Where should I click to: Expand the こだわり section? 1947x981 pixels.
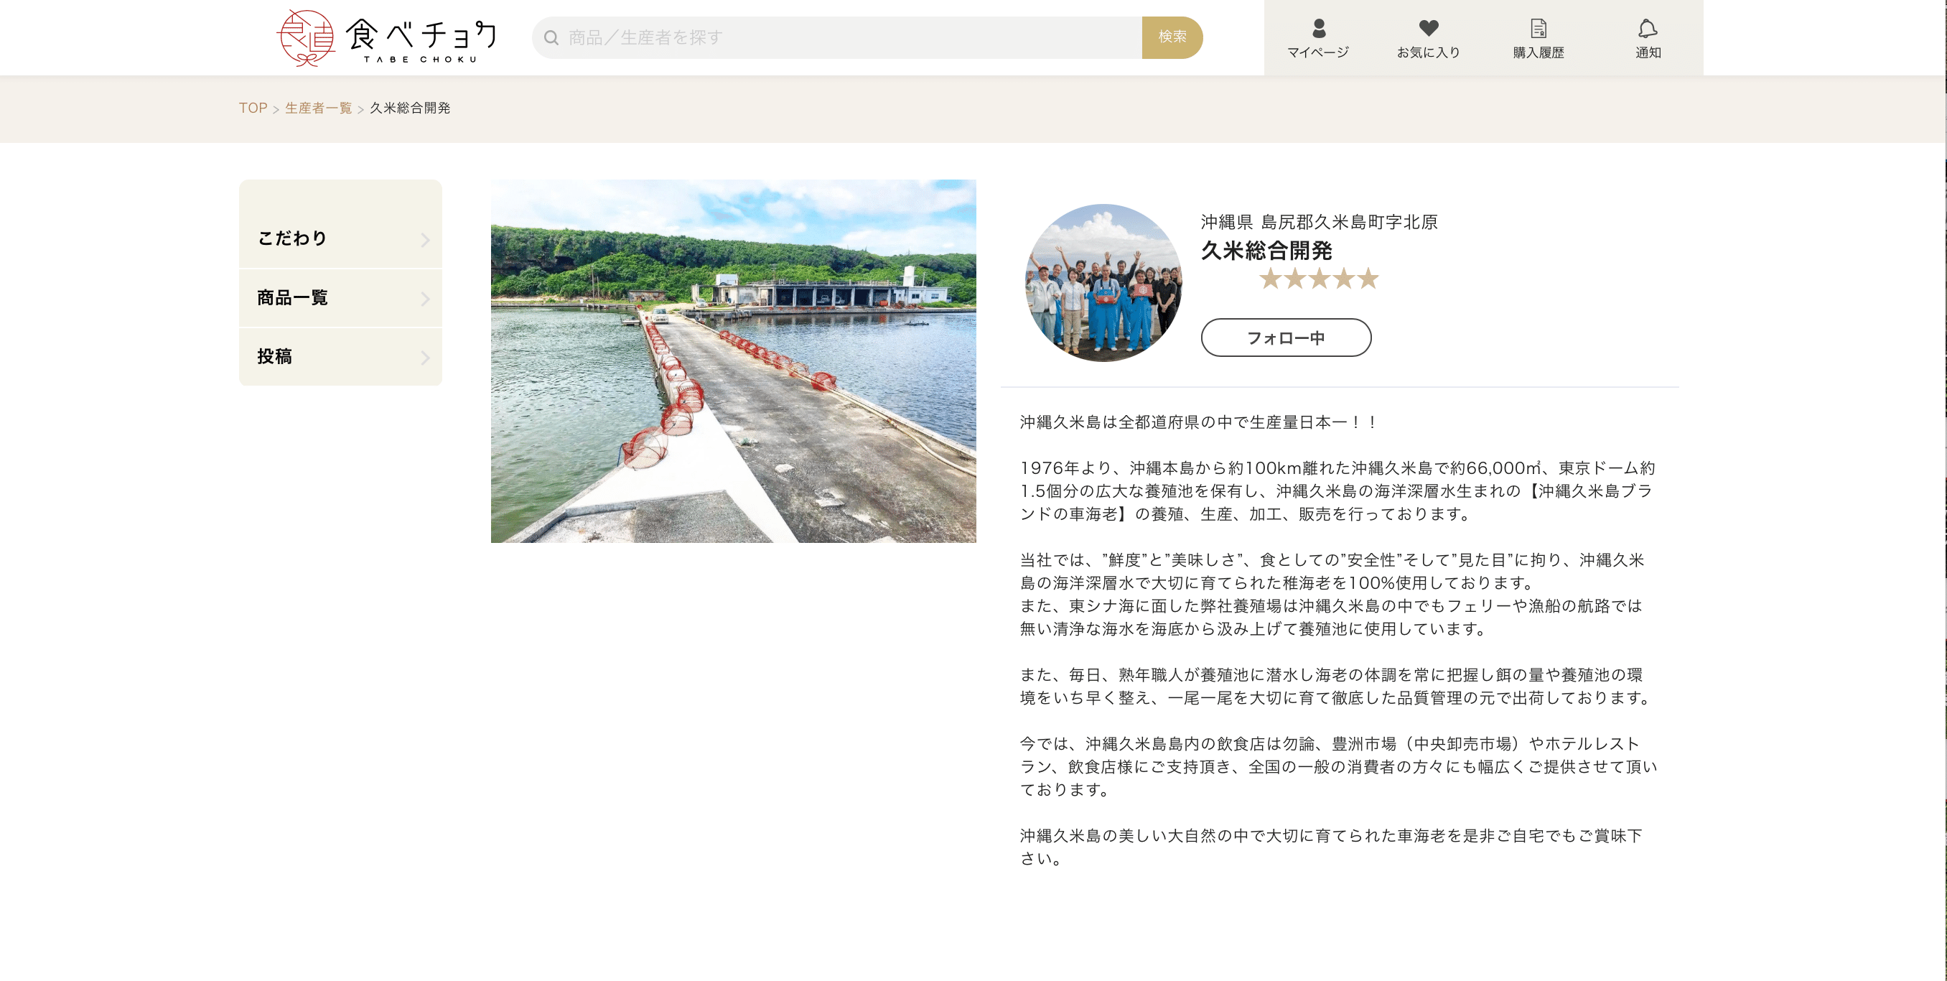coord(426,238)
